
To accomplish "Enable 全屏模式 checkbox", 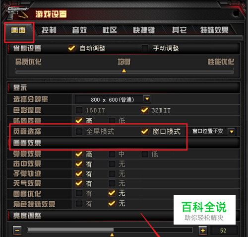I will tap(79, 132).
